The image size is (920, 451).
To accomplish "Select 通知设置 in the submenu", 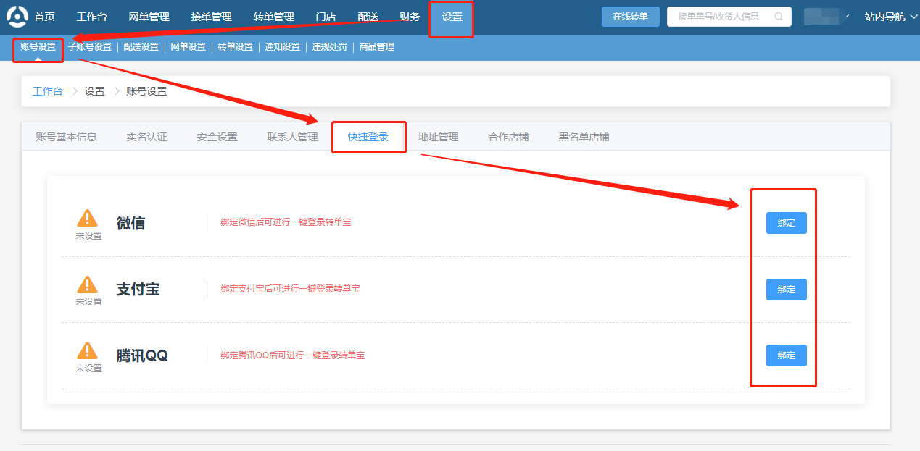I will tap(283, 47).
